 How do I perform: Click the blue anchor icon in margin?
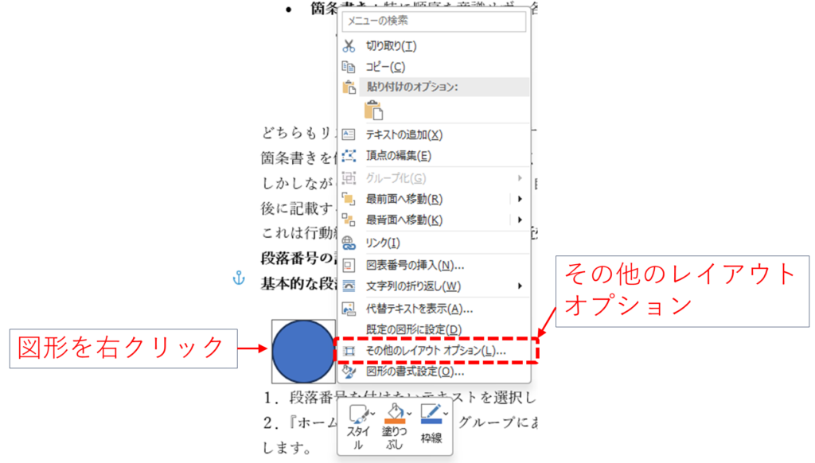click(236, 278)
